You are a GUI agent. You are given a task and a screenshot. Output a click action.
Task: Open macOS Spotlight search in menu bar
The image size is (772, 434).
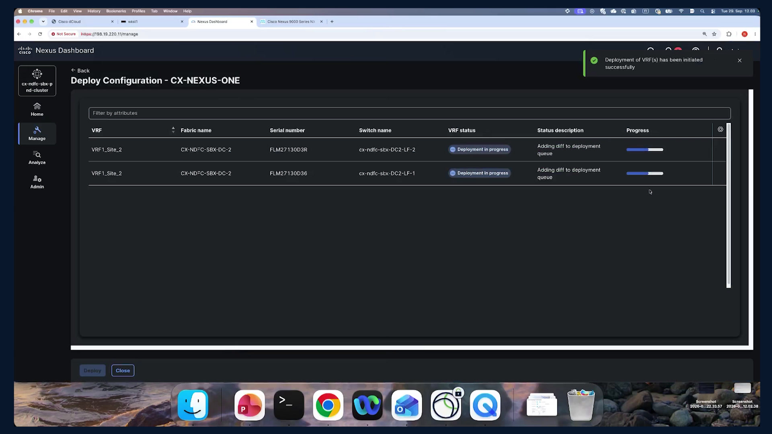tap(702, 11)
